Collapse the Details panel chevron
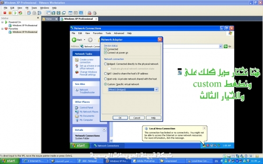The height and width of the screenshot is (164, 263). [x=104, y=129]
